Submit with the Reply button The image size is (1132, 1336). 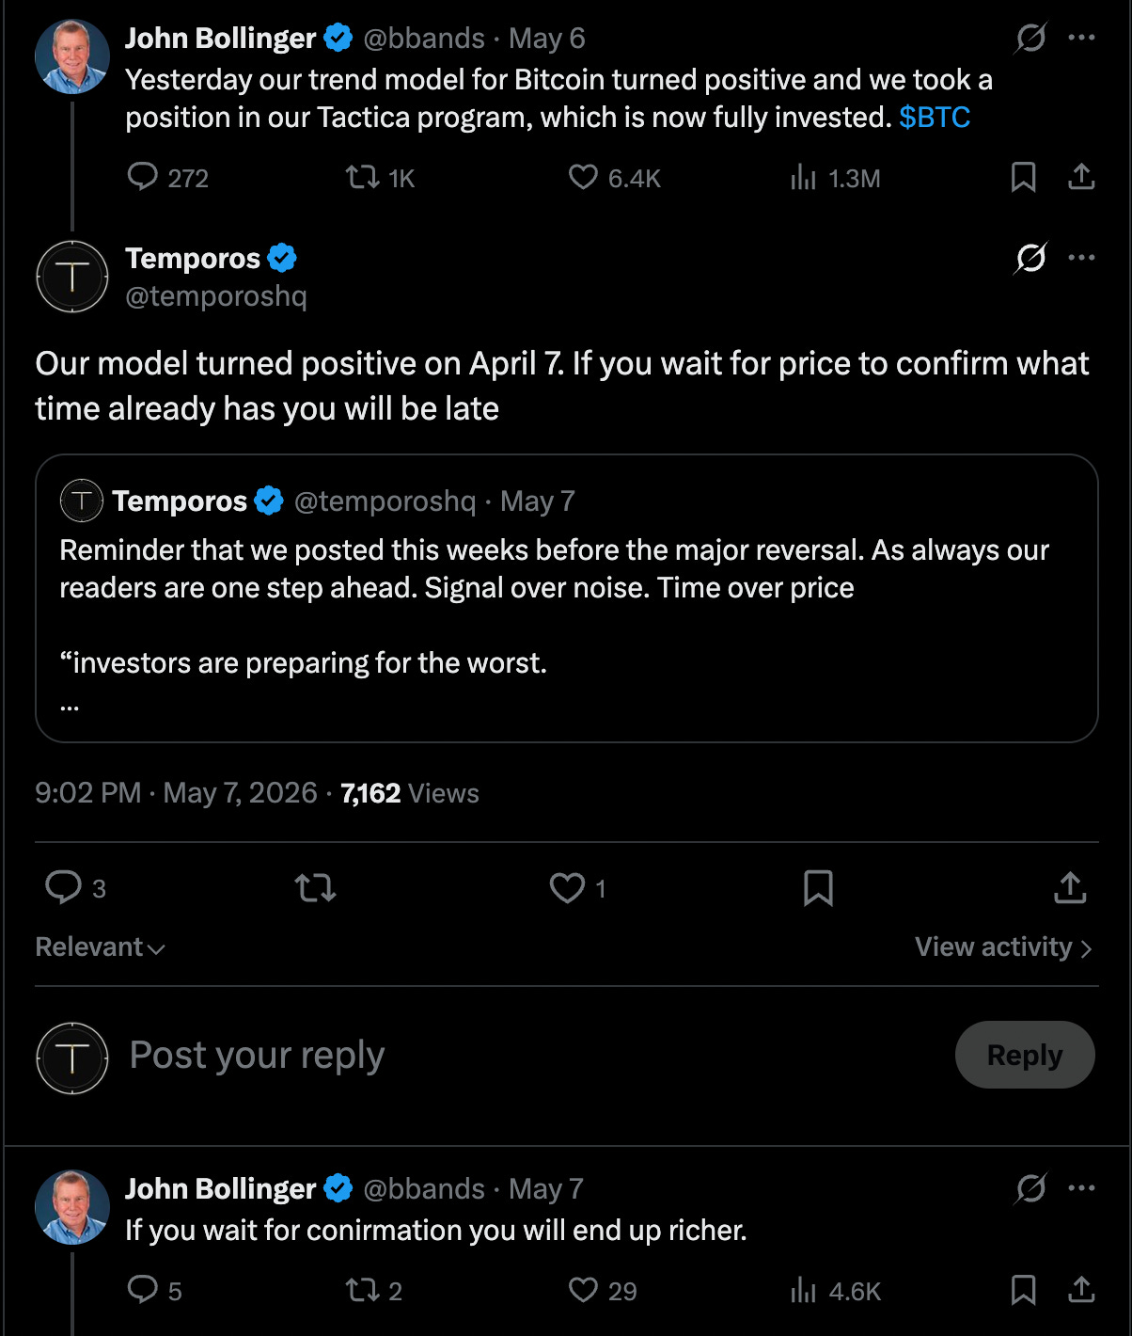click(1025, 1055)
